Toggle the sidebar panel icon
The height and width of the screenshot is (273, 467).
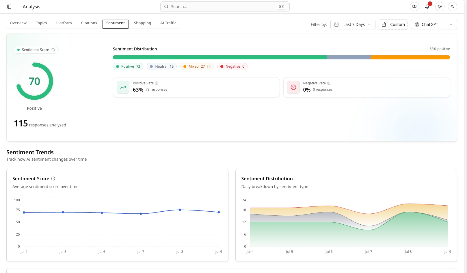pyautogui.click(x=9, y=7)
